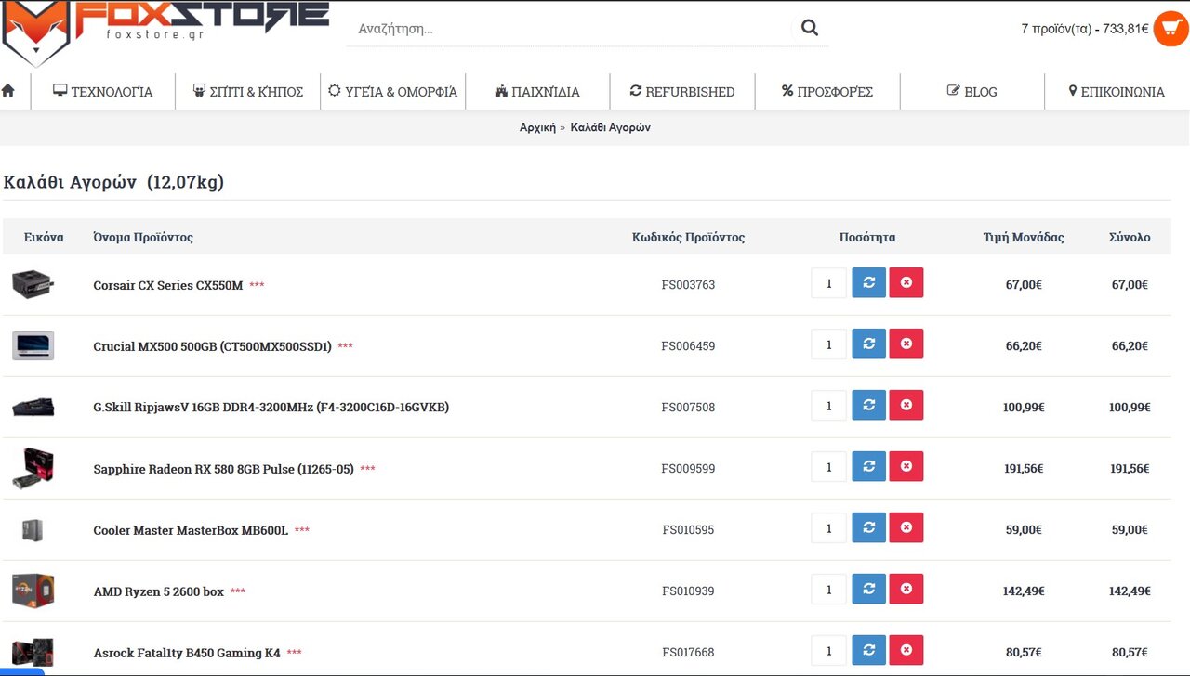Screen dimensions: 1190x676
Task: Click quantity field for G.Skill RipjawsV
Action: pos(828,406)
